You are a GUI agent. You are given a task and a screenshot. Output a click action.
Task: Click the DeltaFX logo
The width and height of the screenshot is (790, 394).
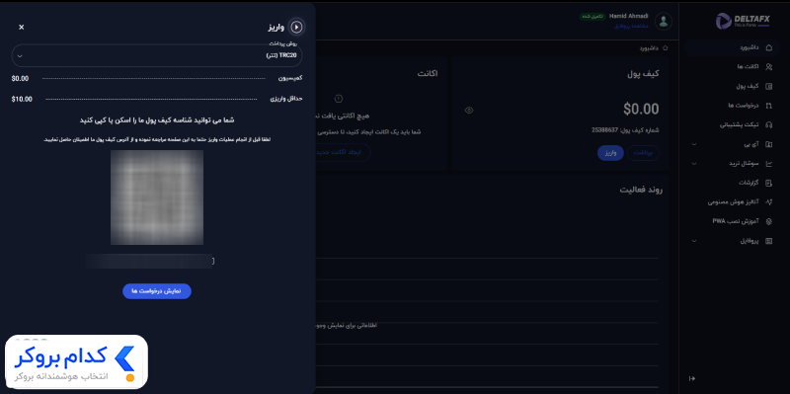click(x=743, y=21)
